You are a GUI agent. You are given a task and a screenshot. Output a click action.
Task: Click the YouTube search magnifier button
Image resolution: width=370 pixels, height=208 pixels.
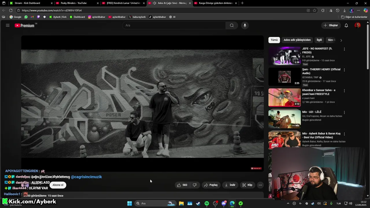(232, 25)
